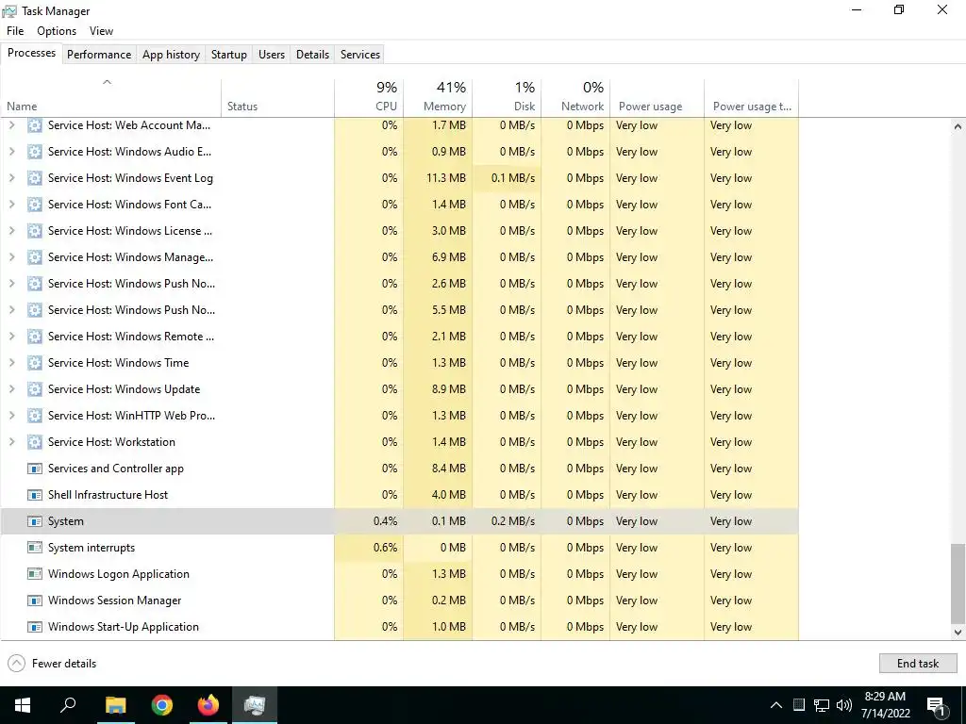Click the gear icon of Service Host: Windows Time
Screen dimensions: 966x724
pos(35,363)
